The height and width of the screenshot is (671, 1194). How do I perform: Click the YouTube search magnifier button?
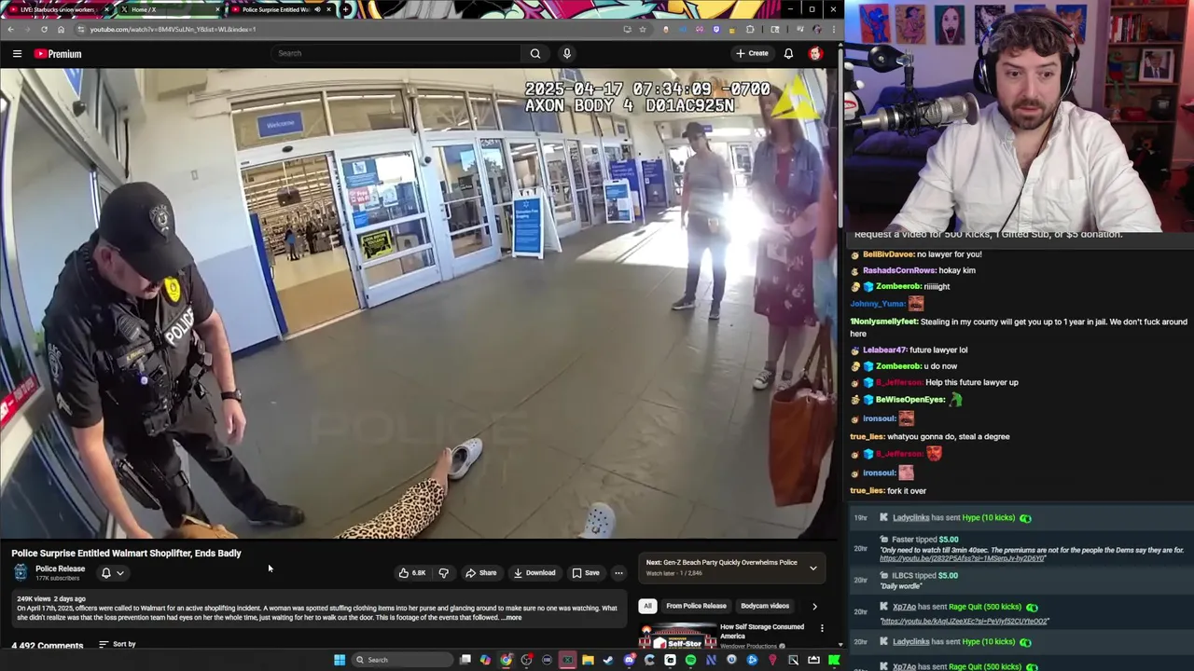535,53
